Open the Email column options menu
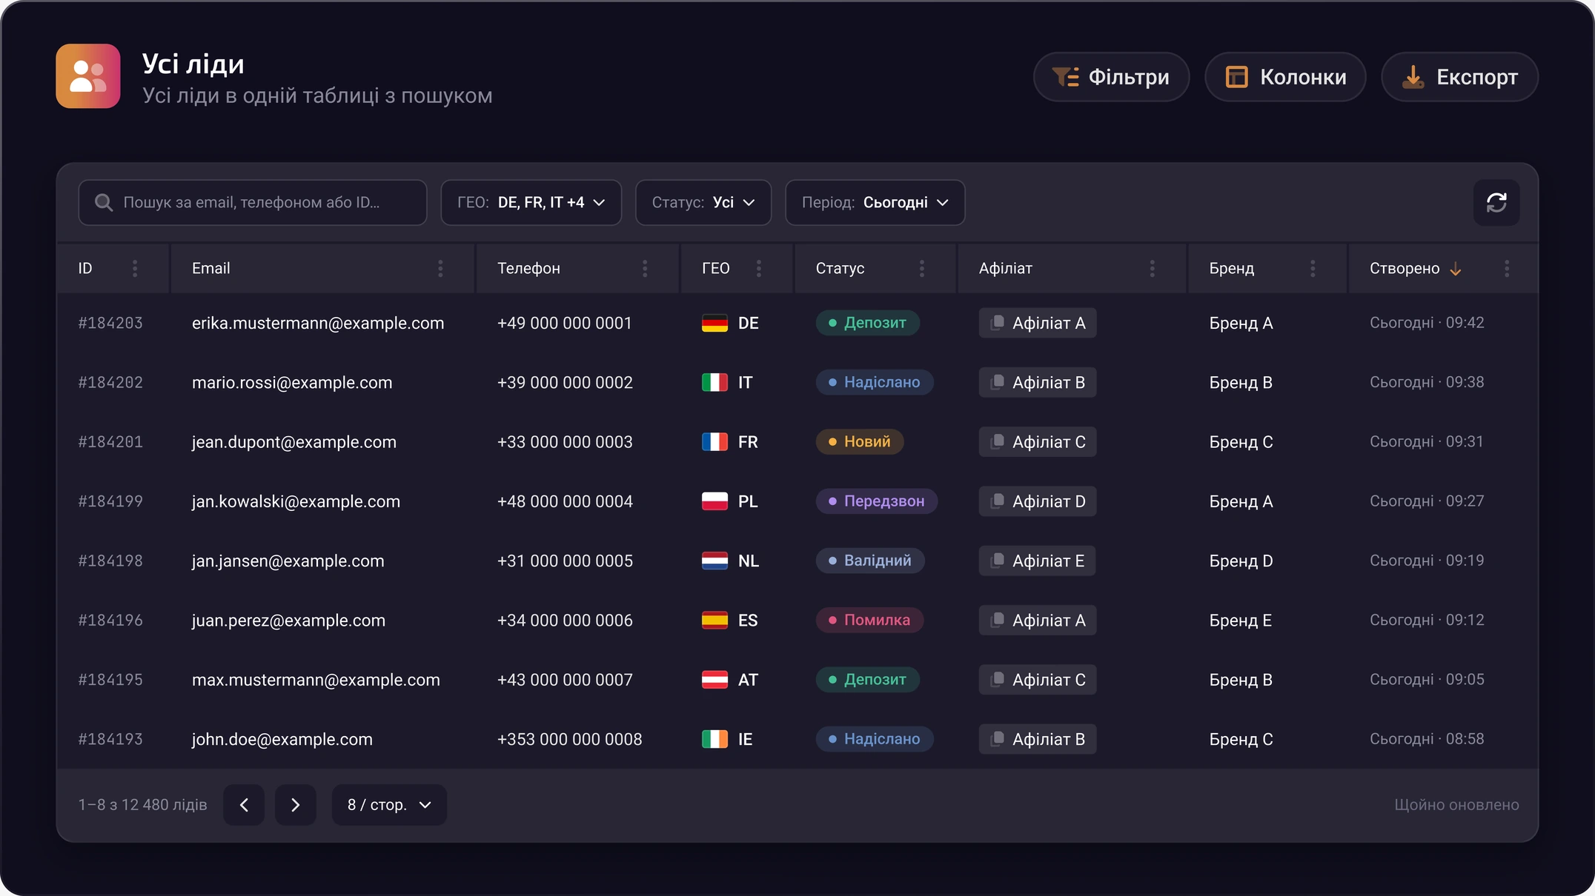This screenshot has width=1595, height=896. (440, 268)
